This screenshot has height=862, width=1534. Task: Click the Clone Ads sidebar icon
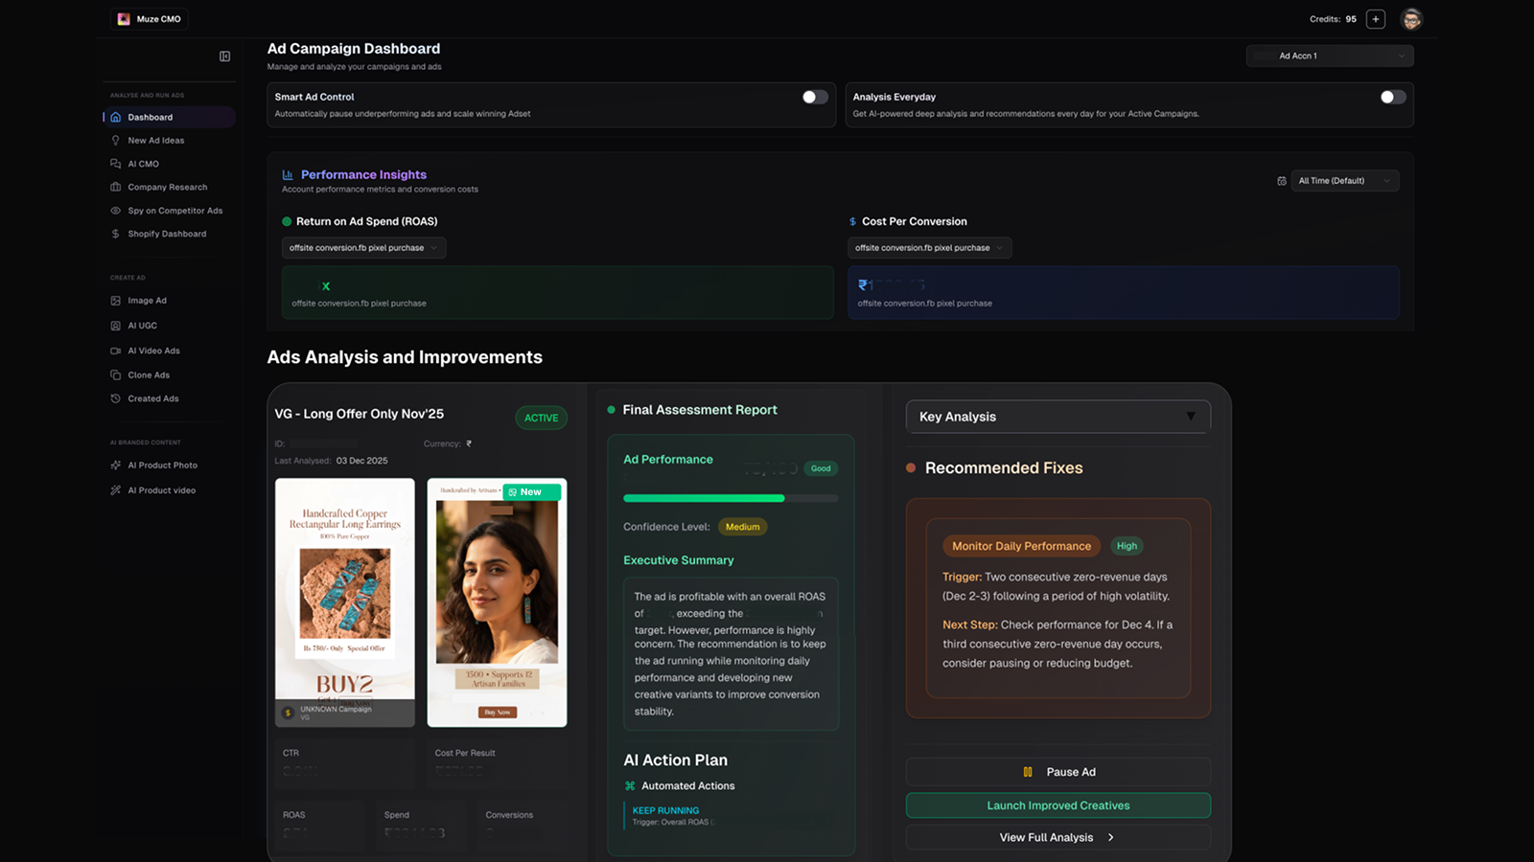coord(115,374)
